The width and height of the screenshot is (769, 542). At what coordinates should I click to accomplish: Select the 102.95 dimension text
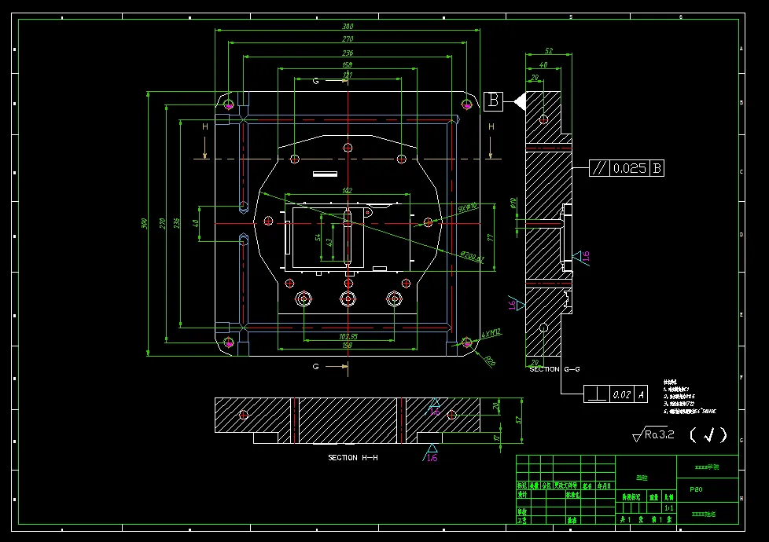pyautogui.click(x=348, y=337)
